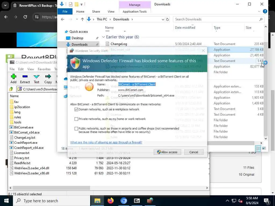Collapse the Earlier this year group
This screenshot has height=206, width=275.
click(103, 37)
